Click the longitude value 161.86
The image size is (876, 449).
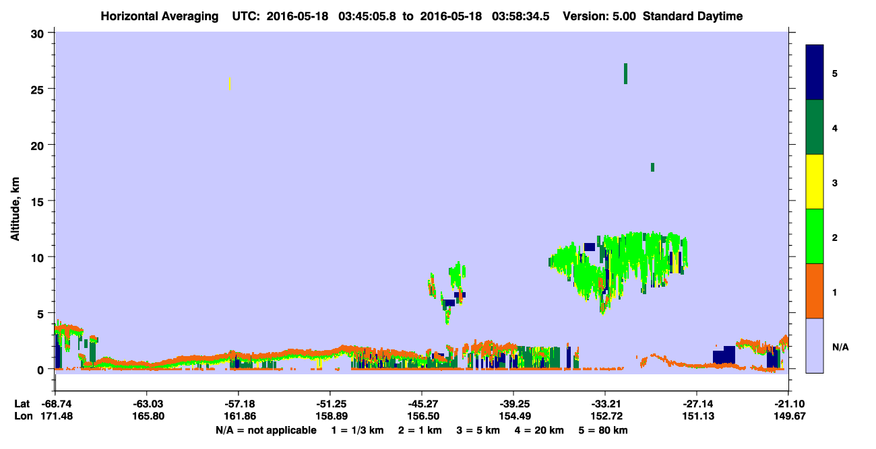pyautogui.click(x=239, y=416)
